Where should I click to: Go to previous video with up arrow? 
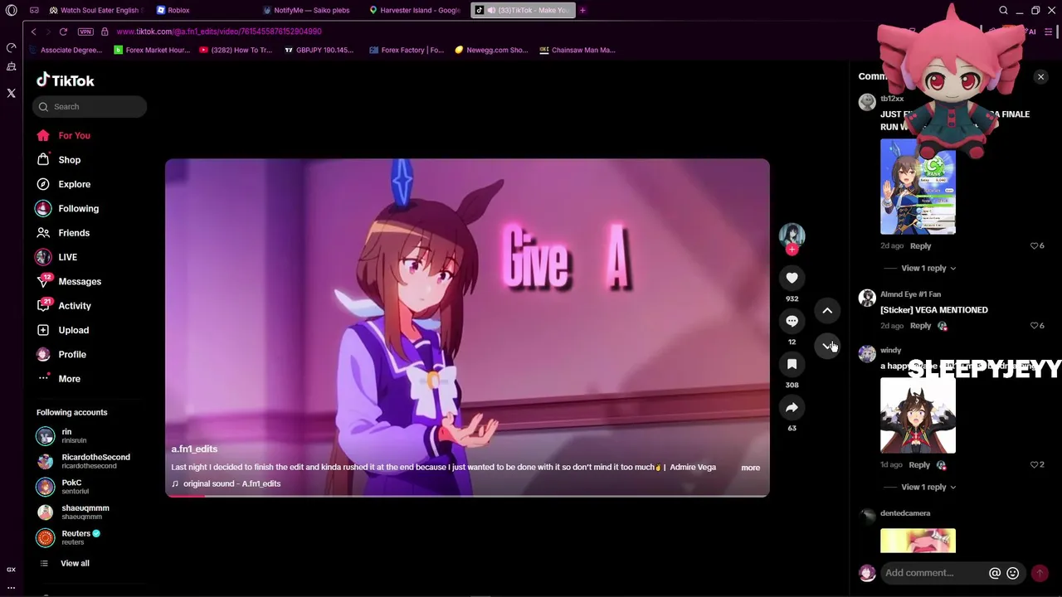click(827, 311)
